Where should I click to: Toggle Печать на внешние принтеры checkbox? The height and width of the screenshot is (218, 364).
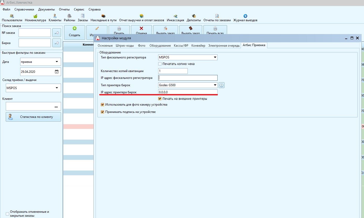[x=160, y=99]
